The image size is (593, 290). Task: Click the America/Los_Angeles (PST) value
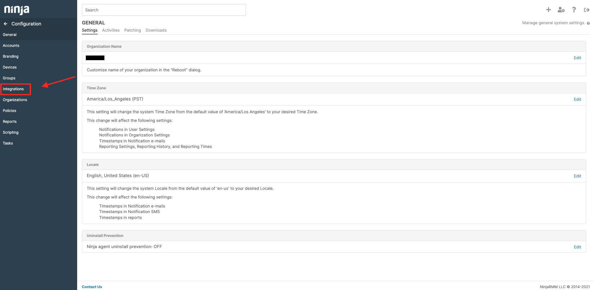[115, 99]
